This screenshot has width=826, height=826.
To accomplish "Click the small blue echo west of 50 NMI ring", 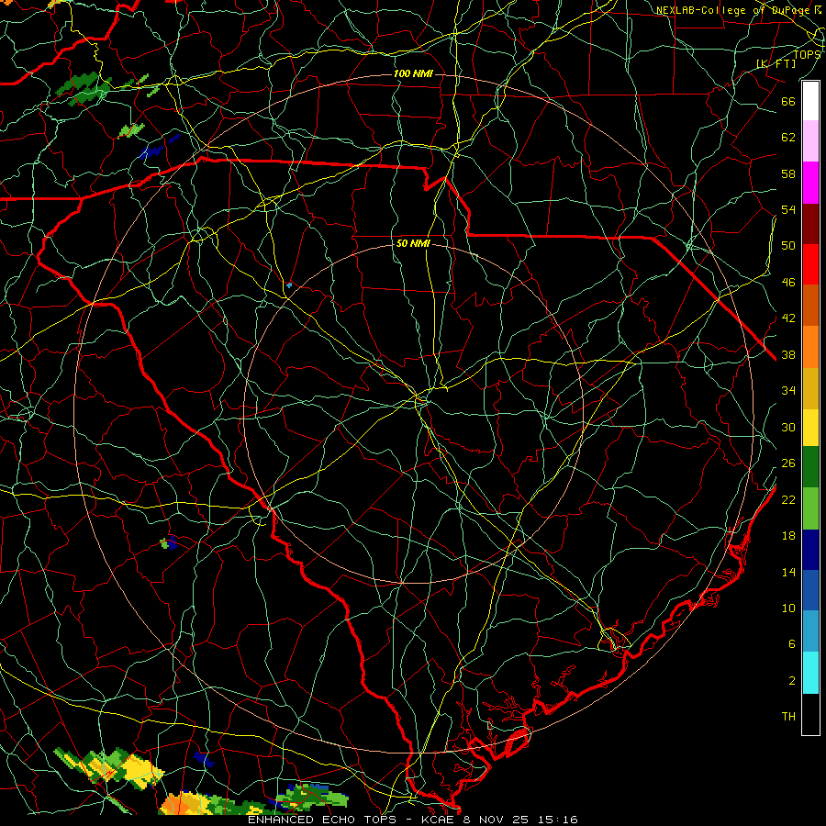I will 288,285.
